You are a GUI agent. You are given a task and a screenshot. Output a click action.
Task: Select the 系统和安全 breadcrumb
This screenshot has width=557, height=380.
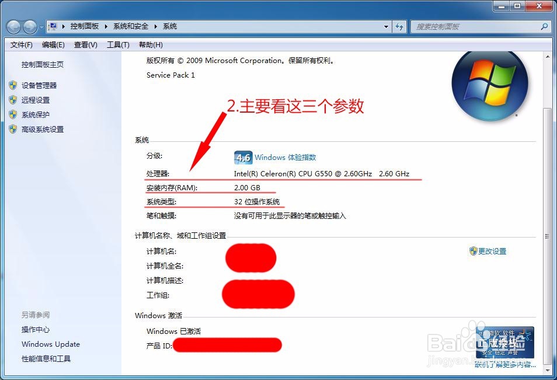click(x=131, y=26)
